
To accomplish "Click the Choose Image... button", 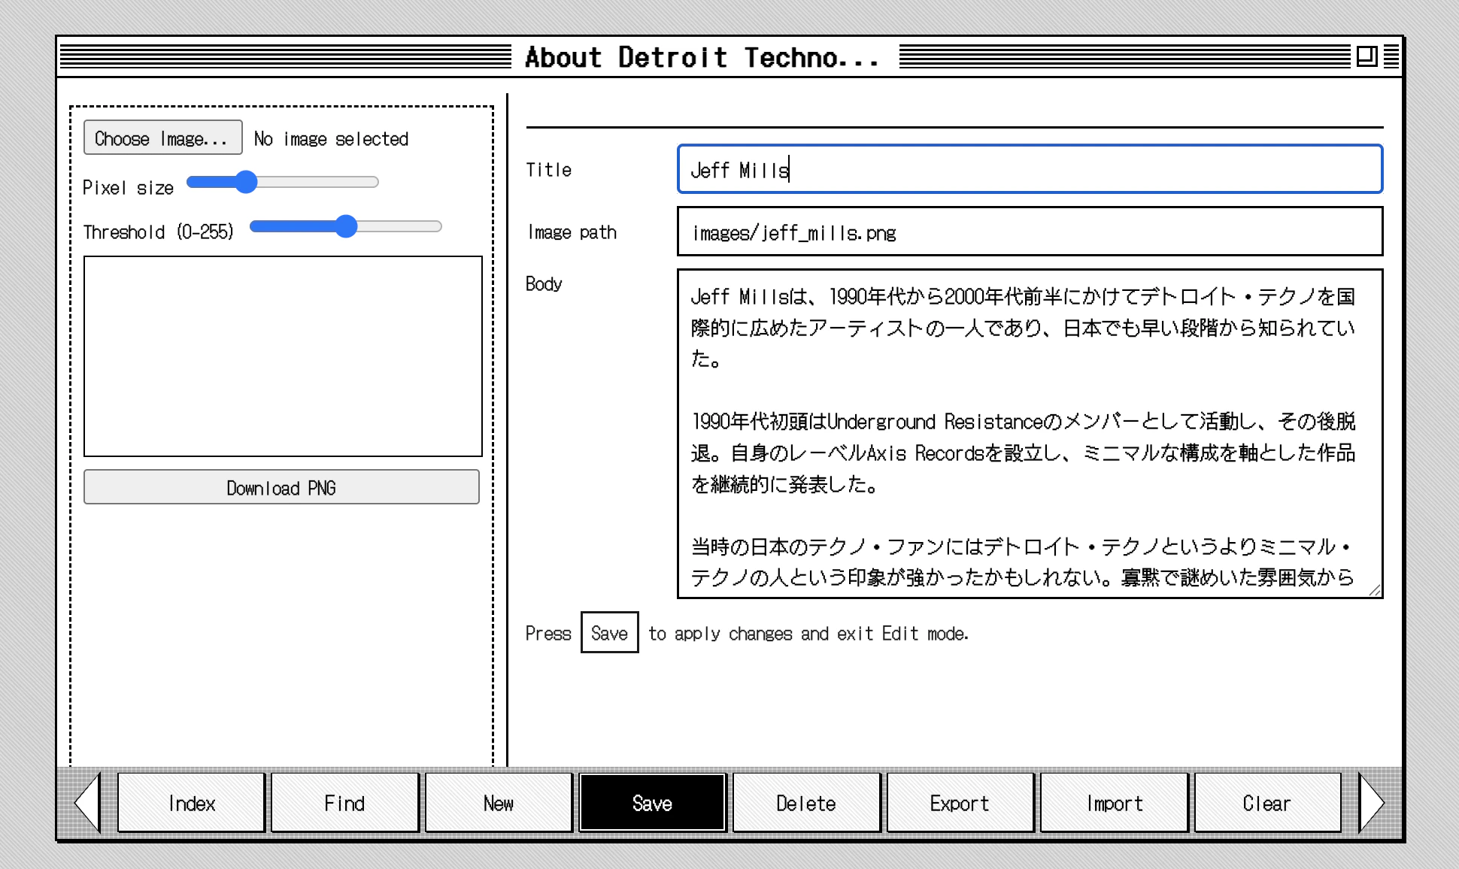I will click(162, 138).
